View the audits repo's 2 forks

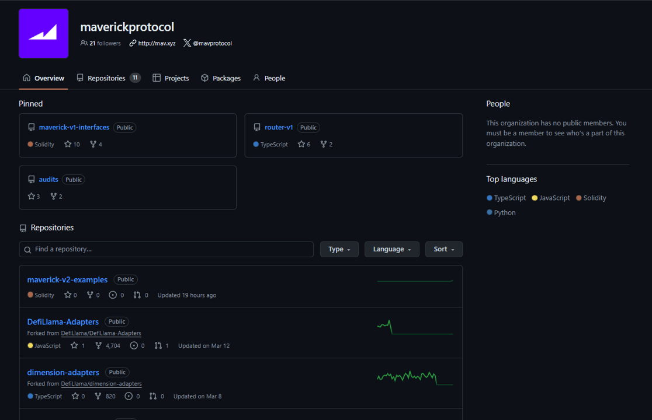56,197
